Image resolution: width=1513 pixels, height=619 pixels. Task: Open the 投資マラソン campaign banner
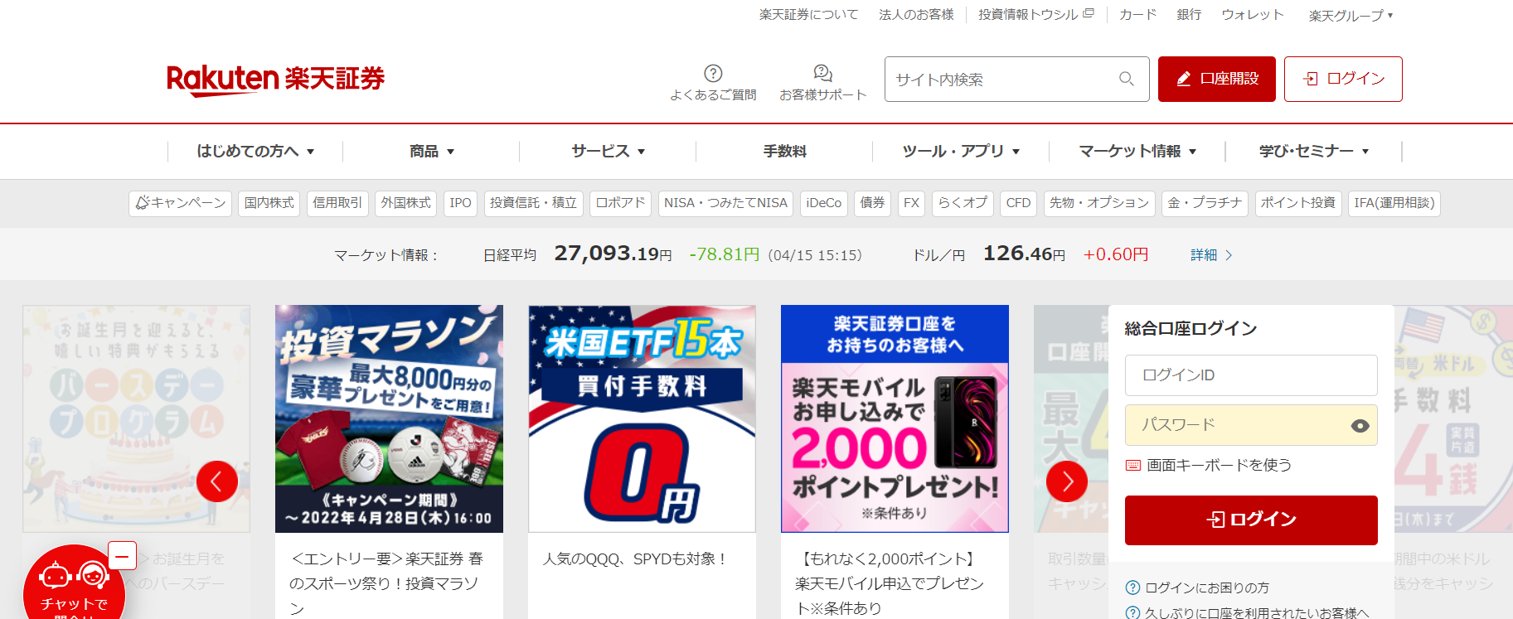click(389, 418)
